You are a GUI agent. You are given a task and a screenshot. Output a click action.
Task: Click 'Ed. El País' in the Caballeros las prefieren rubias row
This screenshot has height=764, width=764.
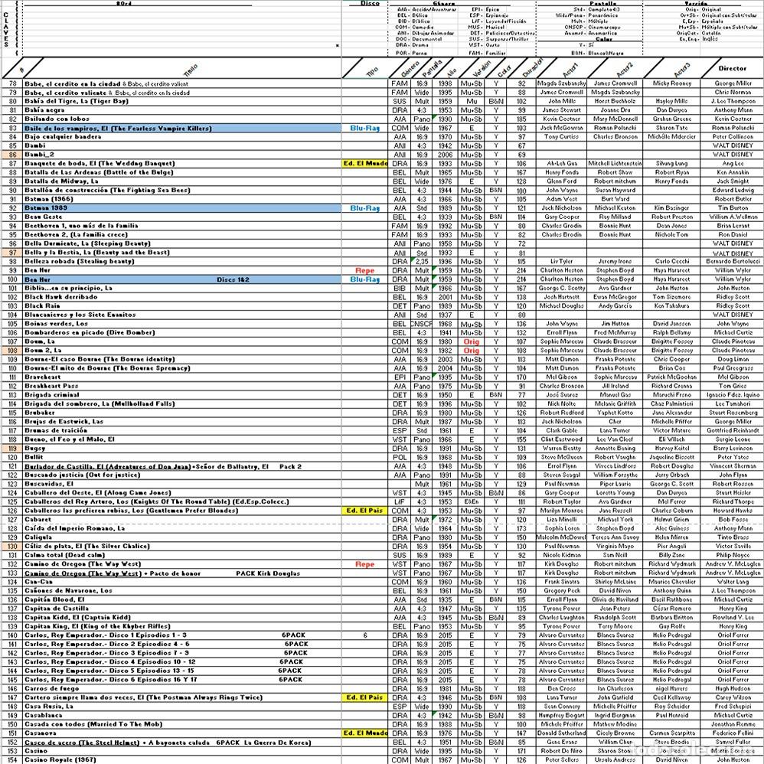[x=365, y=511]
